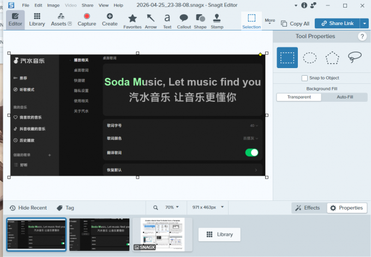The height and width of the screenshot is (257, 371).
Task: Open the File menu
Action: tap(26, 5)
